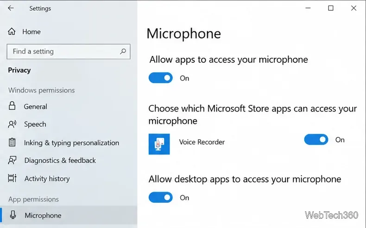Click the Privacy section label
This screenshot has width=366, height=228.
(19, 70)
